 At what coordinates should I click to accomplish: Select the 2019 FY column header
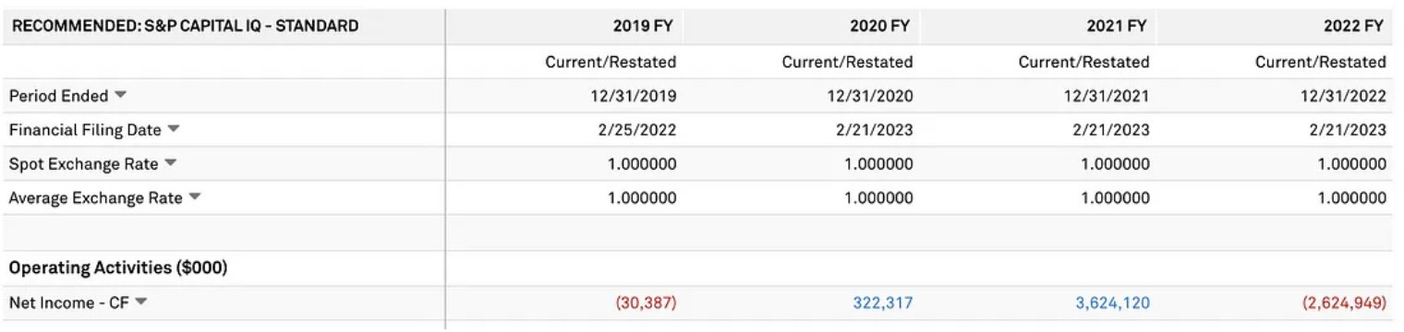[645, 27]
